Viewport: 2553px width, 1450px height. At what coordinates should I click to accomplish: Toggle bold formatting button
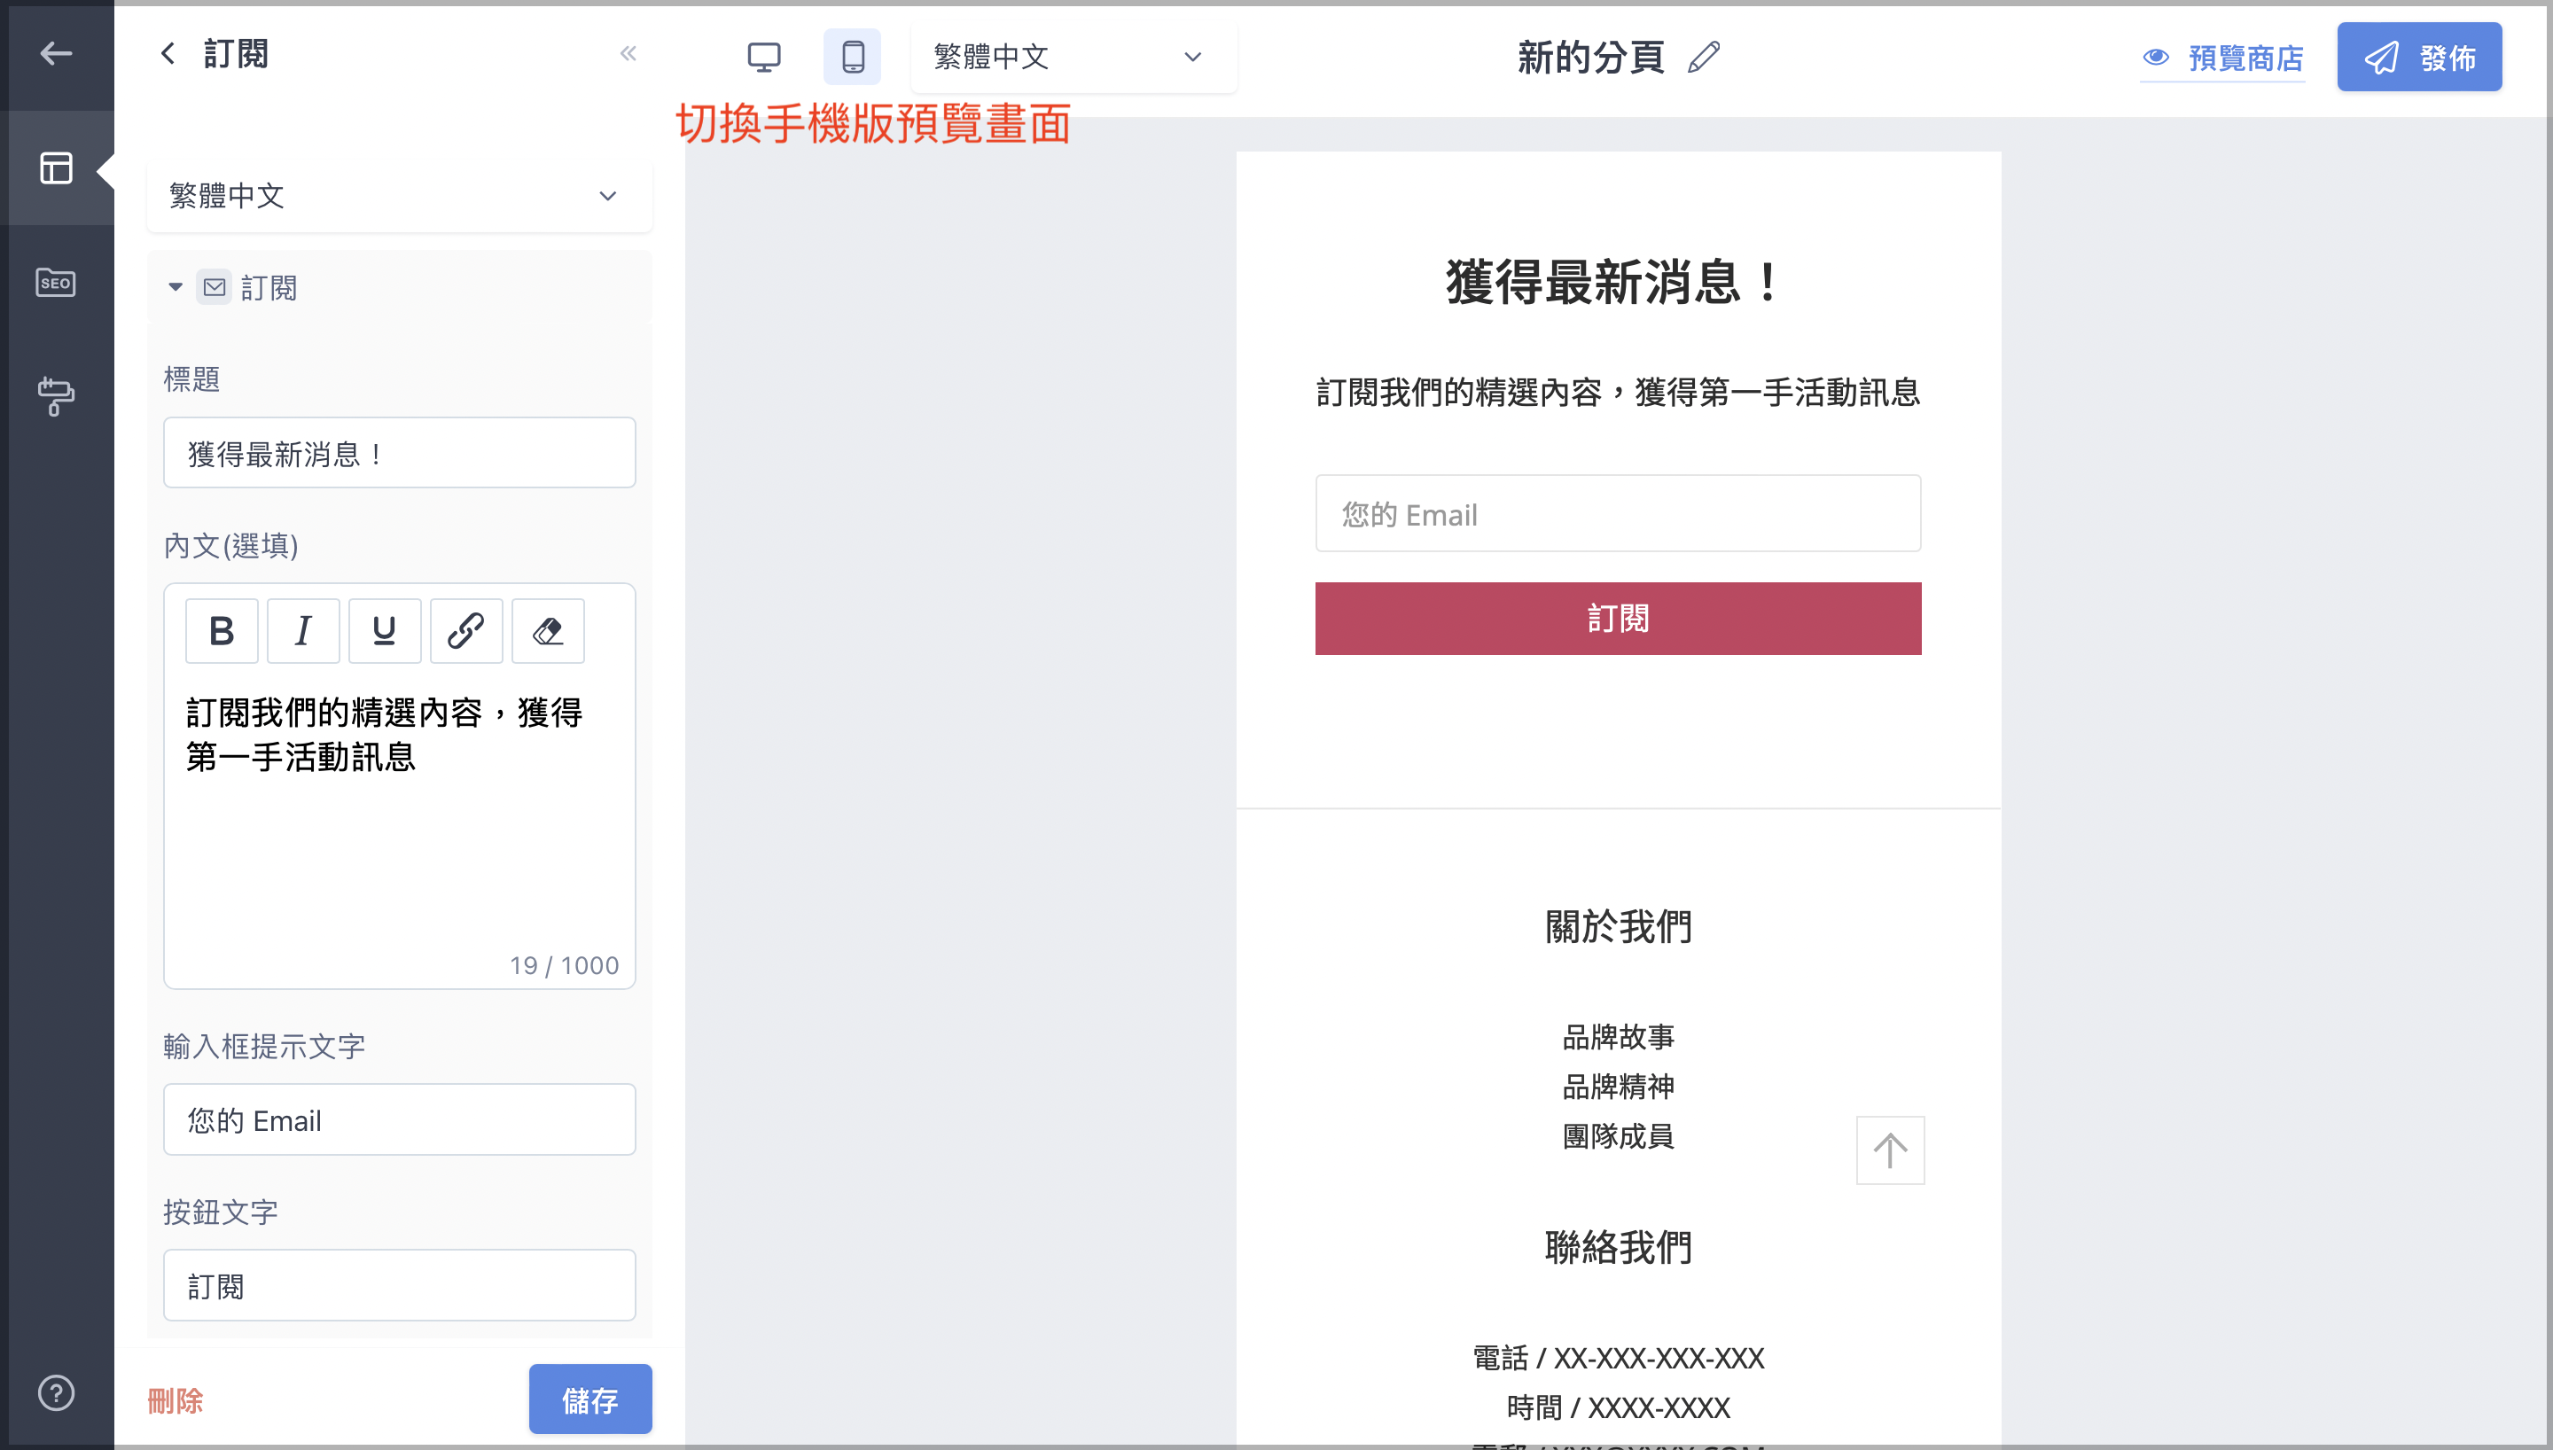222,630
